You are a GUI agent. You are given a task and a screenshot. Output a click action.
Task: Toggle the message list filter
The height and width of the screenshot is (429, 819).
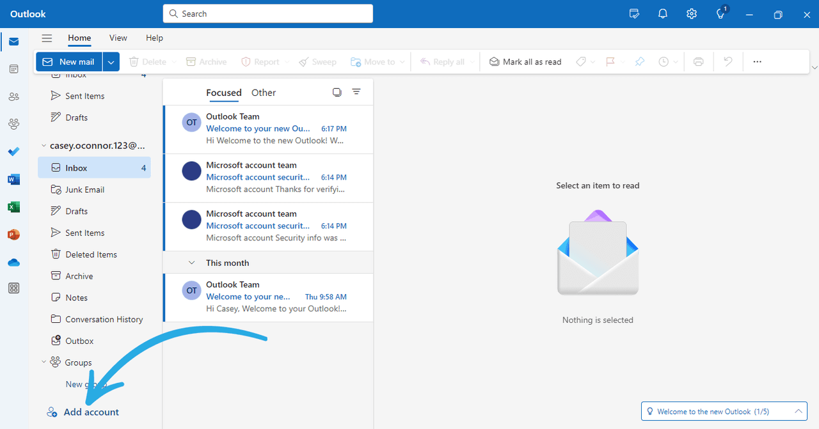356,91
